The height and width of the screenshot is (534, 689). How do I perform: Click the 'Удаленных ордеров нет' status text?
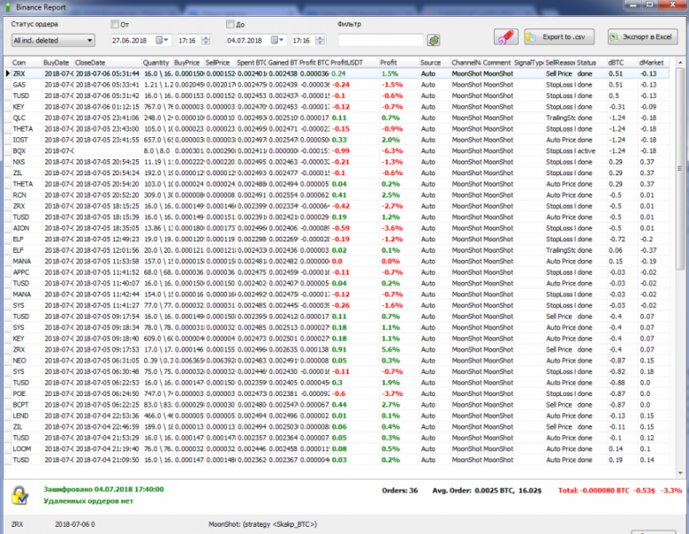click(x=88, y=501)
